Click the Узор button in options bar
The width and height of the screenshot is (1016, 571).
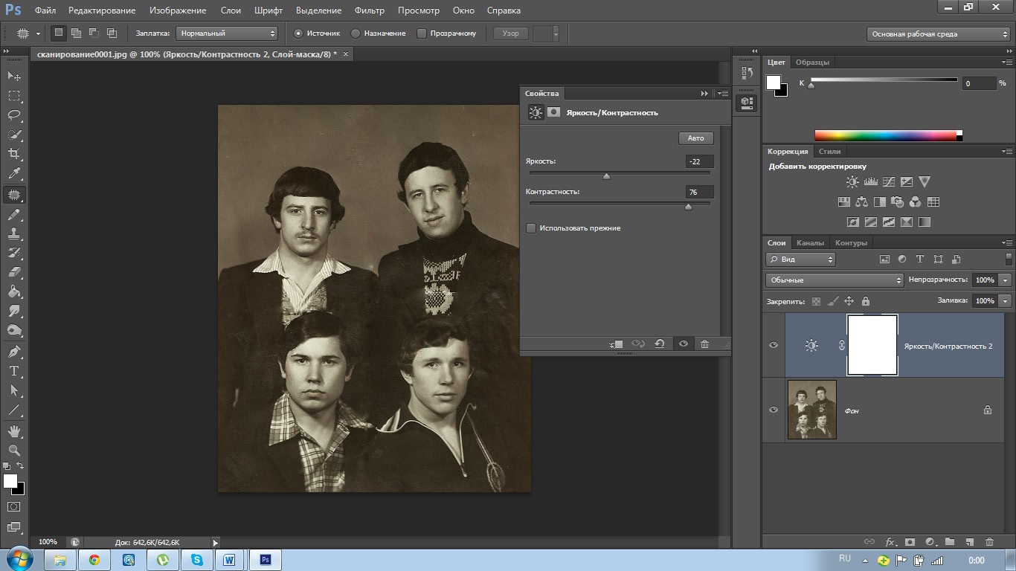point(511,33)
